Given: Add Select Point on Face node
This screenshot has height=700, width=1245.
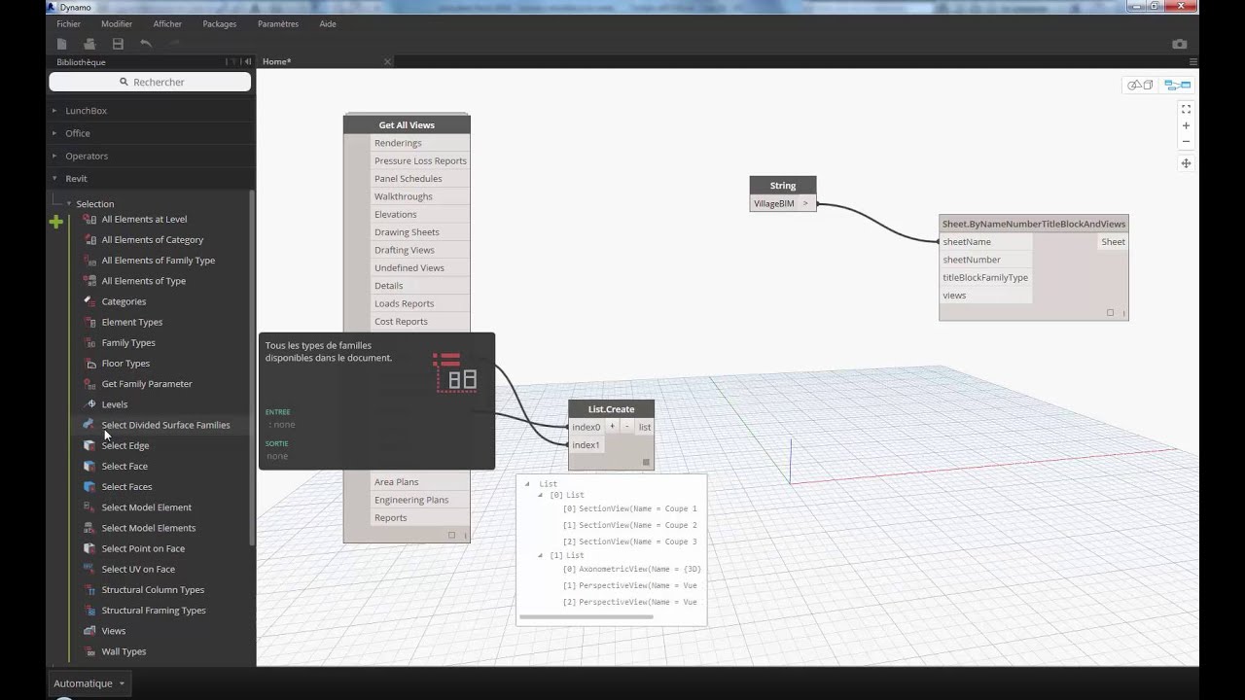Looking at the screenshot, I should [143, 548].
